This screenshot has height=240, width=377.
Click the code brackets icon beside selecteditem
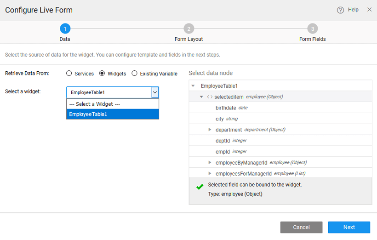pyautogui.click(x=210, y=97)
